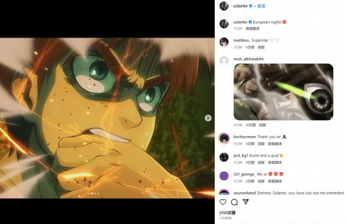Image resolution: width=346 pixels, height=224 pixels.
Task: Open spursrelated username link
Action: (245, 193)
